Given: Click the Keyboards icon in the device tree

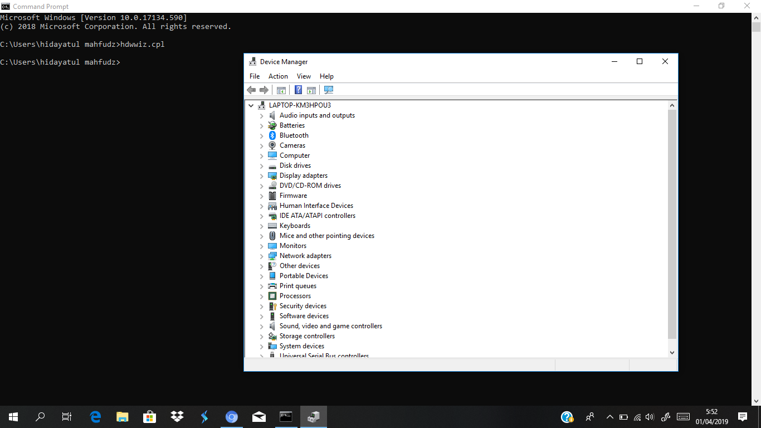Looking at the screenshot, I should pos(272,226).
